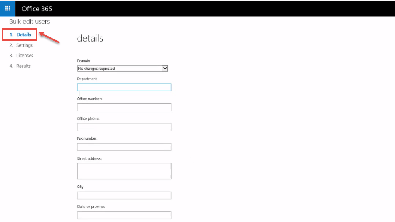Click the Street address label

pos(89,159)
